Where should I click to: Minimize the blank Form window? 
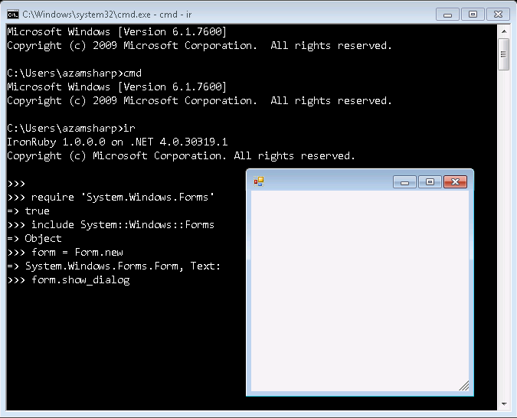[405, 182]
